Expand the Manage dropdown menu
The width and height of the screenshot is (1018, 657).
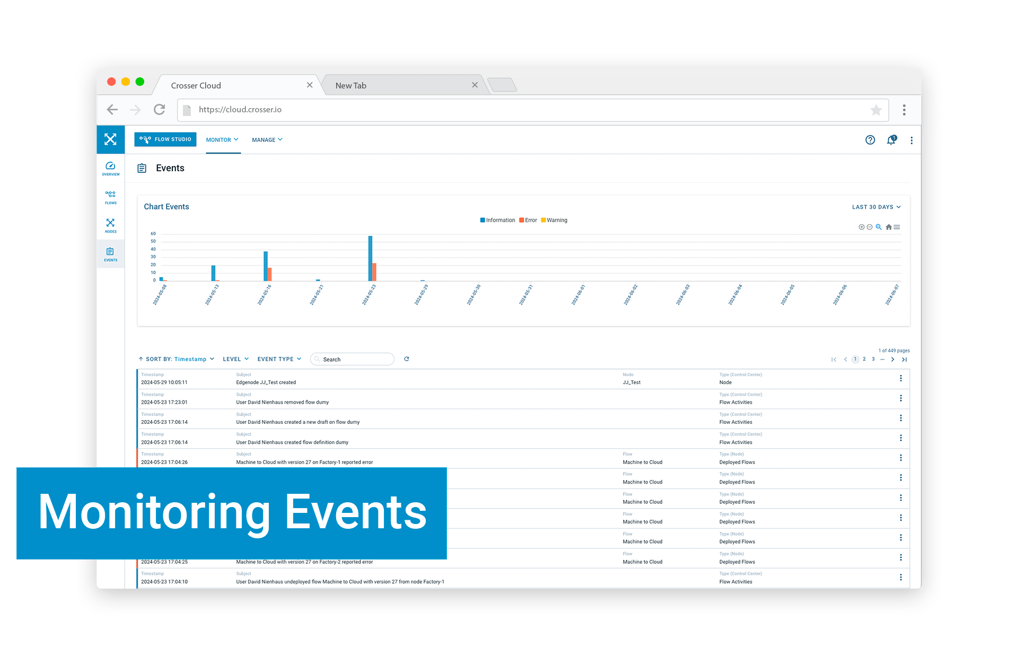tap(266, 139)
